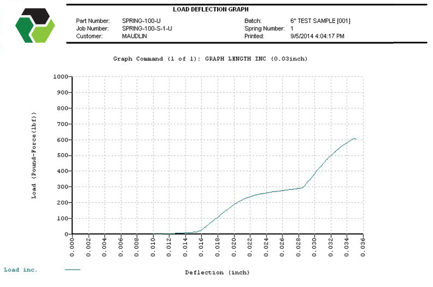Click the 300 y-axis tick label

tap(63, 187)
